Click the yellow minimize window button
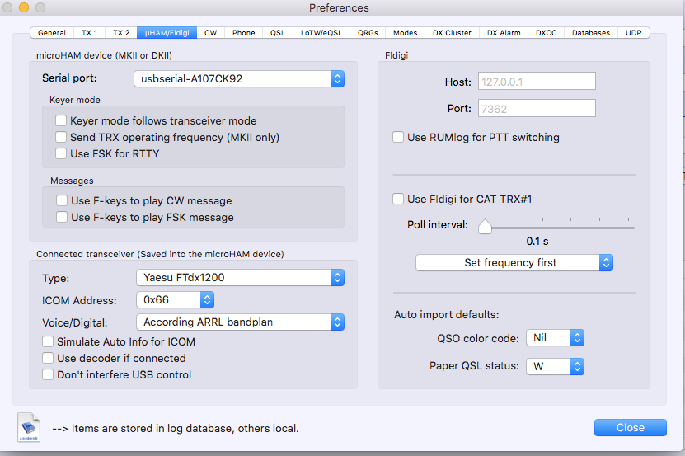Viewport: 685px width, 456px height. pos(24,7)
